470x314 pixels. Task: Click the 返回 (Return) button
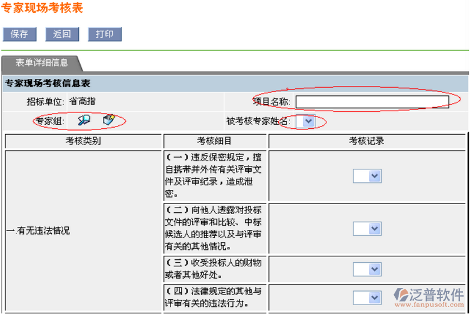click(62, 34)
